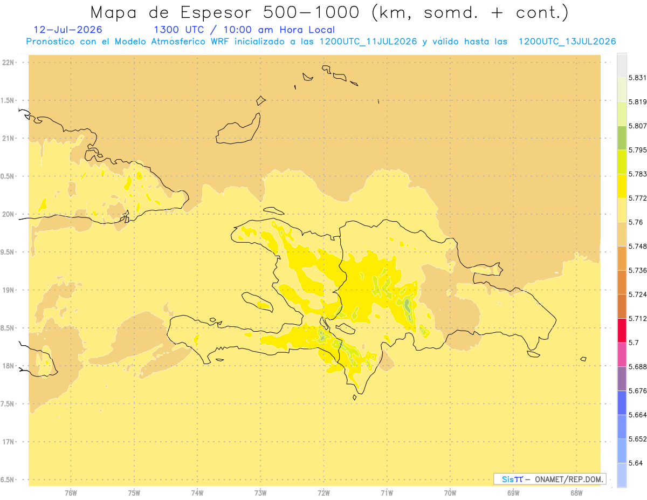Click the '19N' latitude label
This screenshot has width=647, height=500.
click(9, 290)
